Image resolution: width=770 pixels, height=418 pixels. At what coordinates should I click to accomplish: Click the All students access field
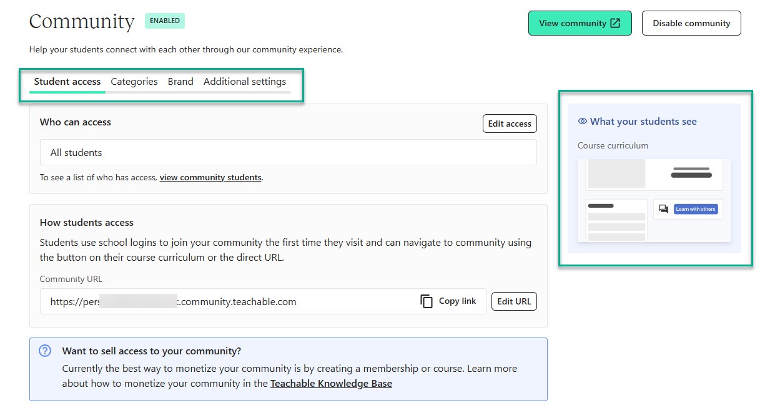(x=289, y=152)
